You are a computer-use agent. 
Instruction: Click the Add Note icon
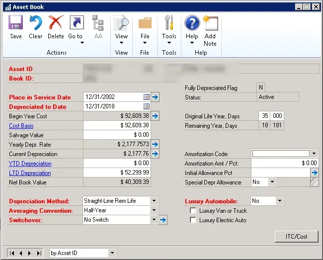tap(210, 23)
